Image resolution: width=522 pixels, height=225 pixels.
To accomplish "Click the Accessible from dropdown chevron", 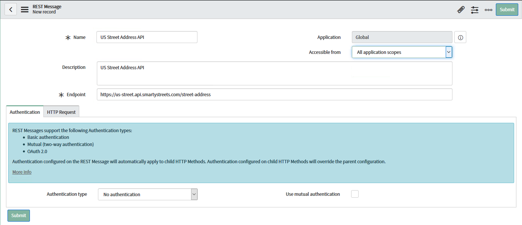I will pos(448,52).
